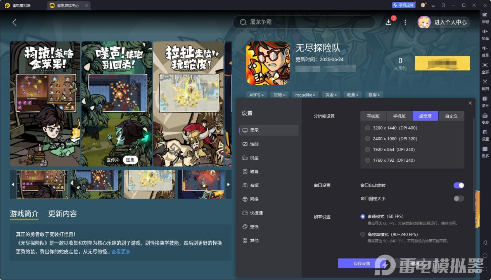Click the 保存设置 button
This screenshot has width=491, height=280.
tap(361, 263)
